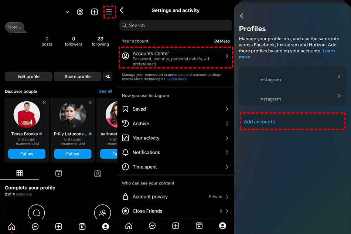The height and width of the screenshot is (234, 351).
Task: Click Learn more link under Accounts Center
Action: click(x=177, y=79)
